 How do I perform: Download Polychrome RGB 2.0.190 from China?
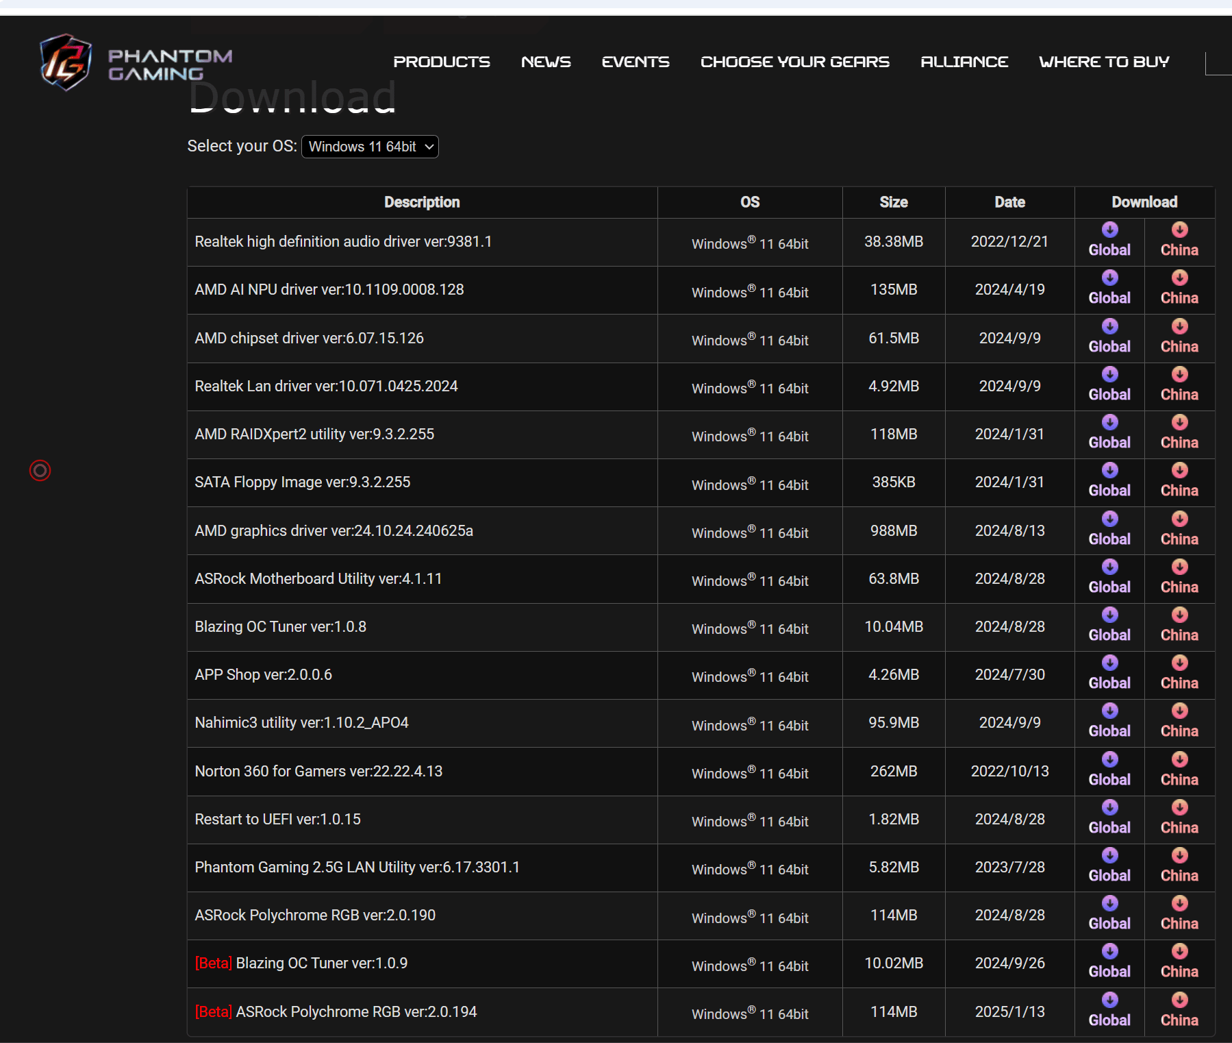1179,914
